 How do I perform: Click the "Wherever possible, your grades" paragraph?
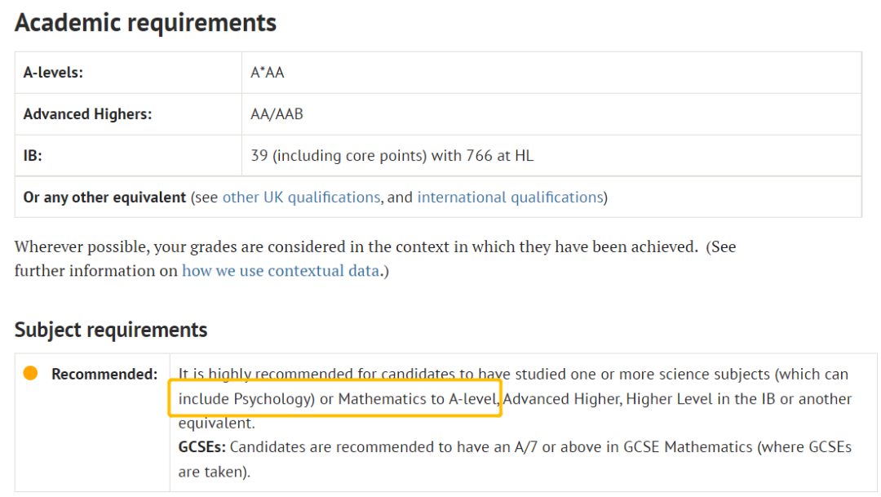[x=375, y=246]
